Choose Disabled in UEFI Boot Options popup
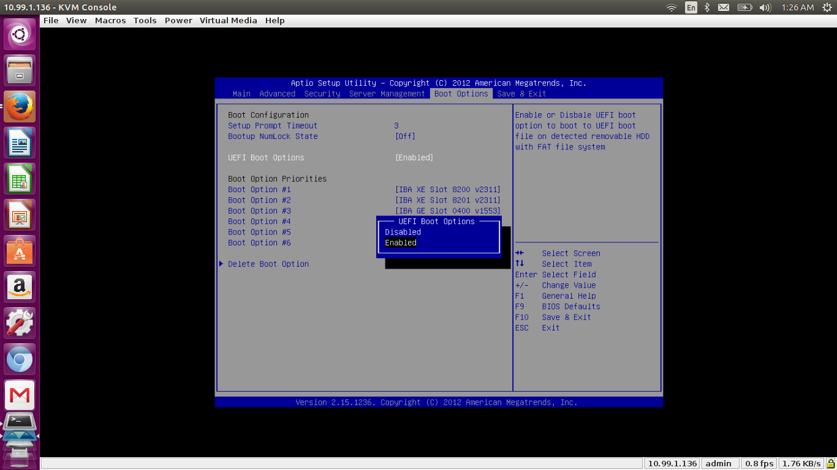Viewport: 837px width, 470px height. 403,232
